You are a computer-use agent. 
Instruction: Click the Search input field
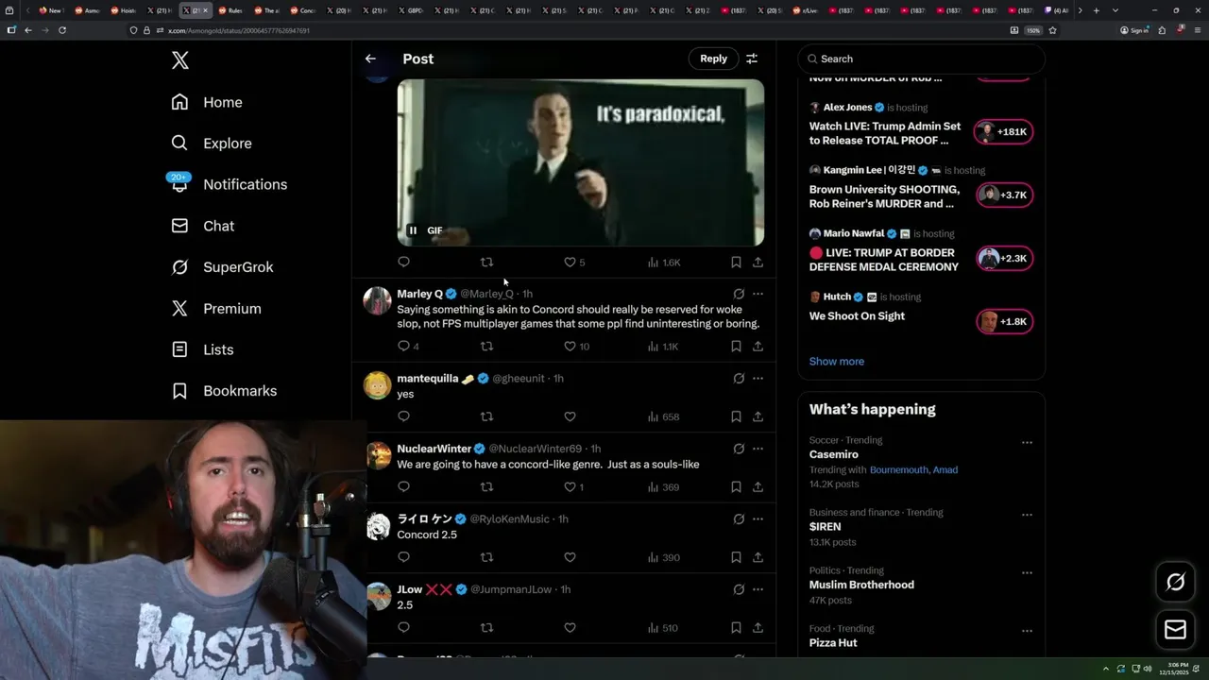921,59
